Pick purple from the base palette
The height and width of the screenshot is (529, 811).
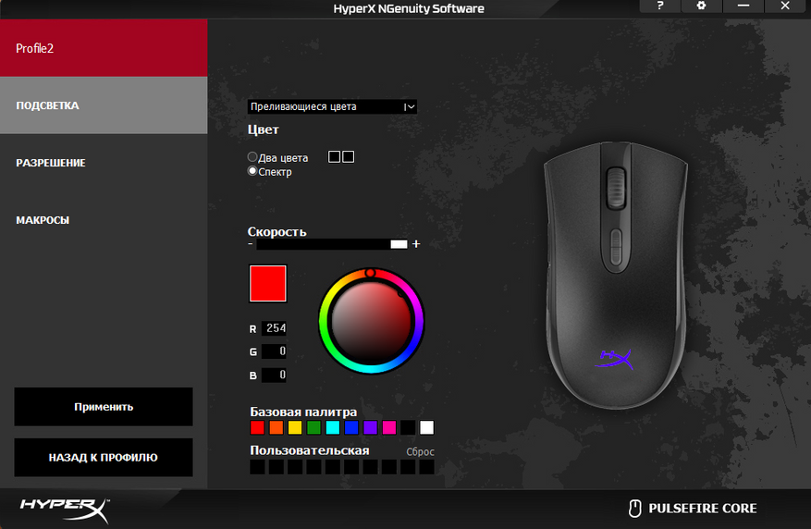click(x=370, y=427)
